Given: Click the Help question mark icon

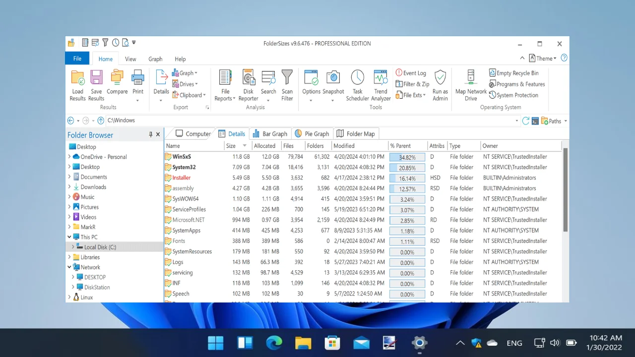Looking at the screenshot, I should coord(564,58).
